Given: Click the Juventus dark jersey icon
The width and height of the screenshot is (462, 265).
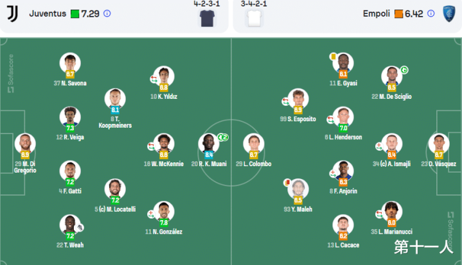Looking at the screenshot, I should click(207, 19).
